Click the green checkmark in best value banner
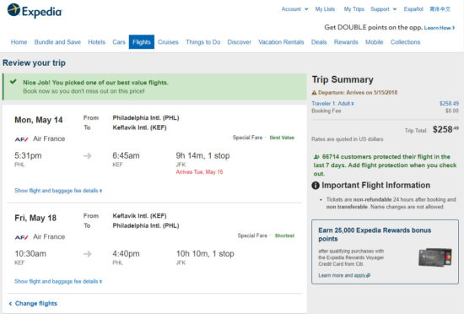 point(13,81)
